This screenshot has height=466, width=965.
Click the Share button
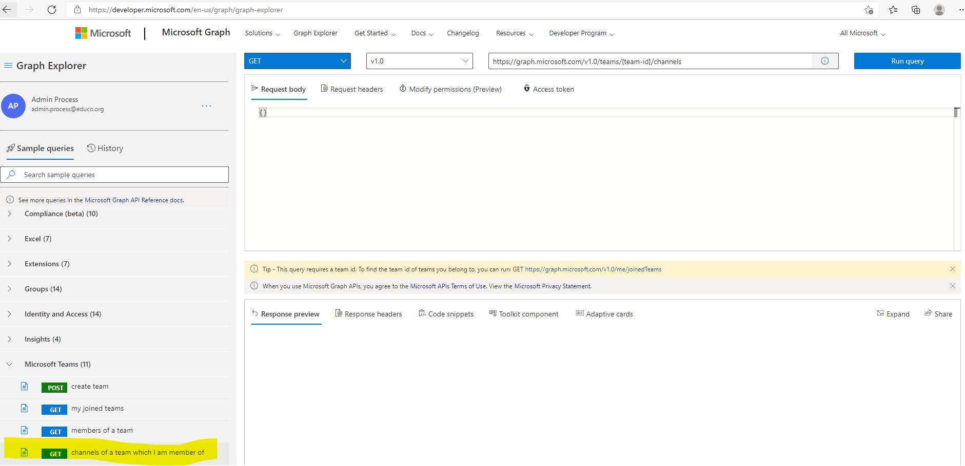[x=938, y=314]
